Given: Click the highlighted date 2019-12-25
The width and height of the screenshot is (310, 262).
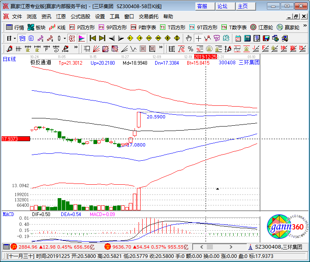Looking at the screenshot, I should [x=206, y=57].
